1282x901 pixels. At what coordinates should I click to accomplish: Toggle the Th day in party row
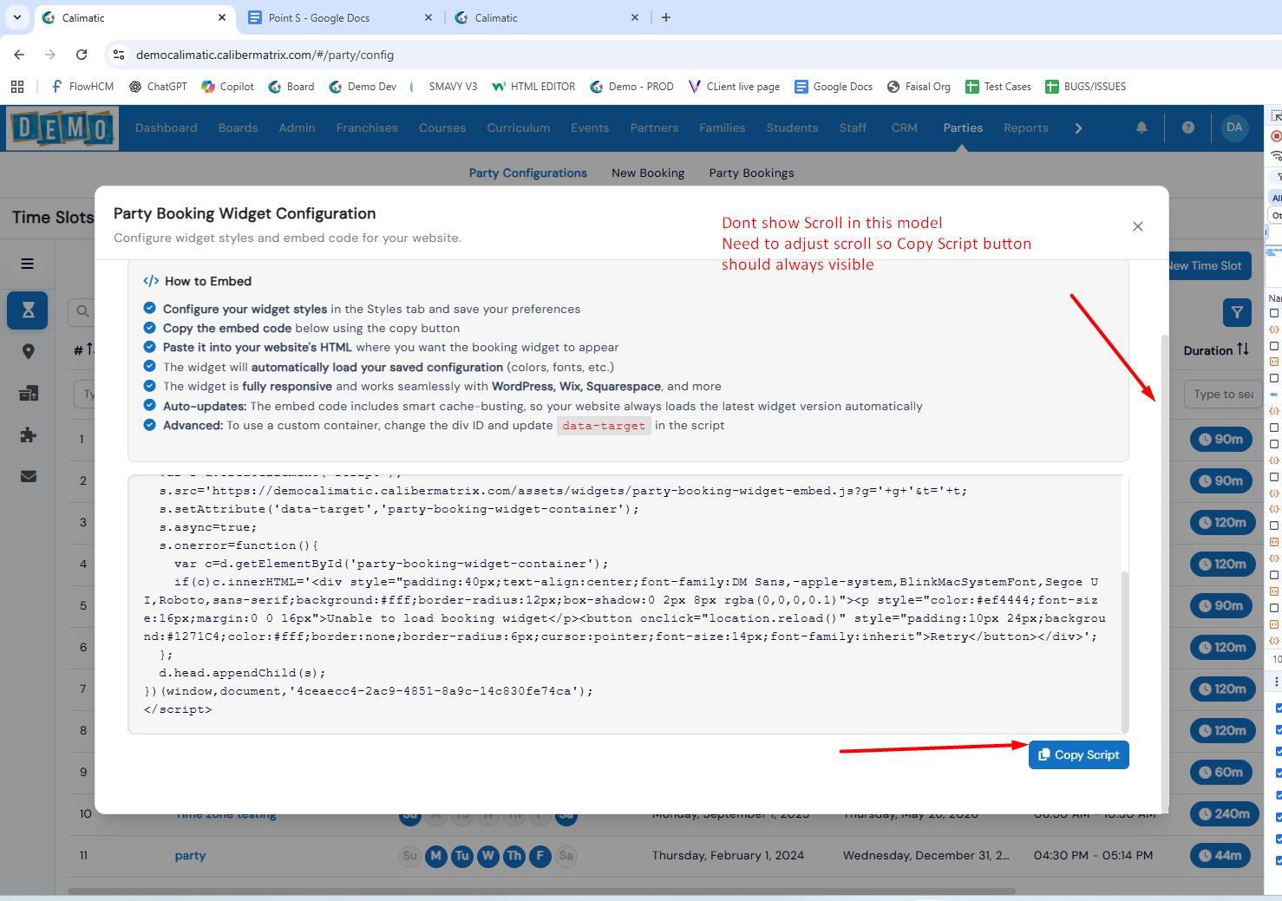(514, 856)
